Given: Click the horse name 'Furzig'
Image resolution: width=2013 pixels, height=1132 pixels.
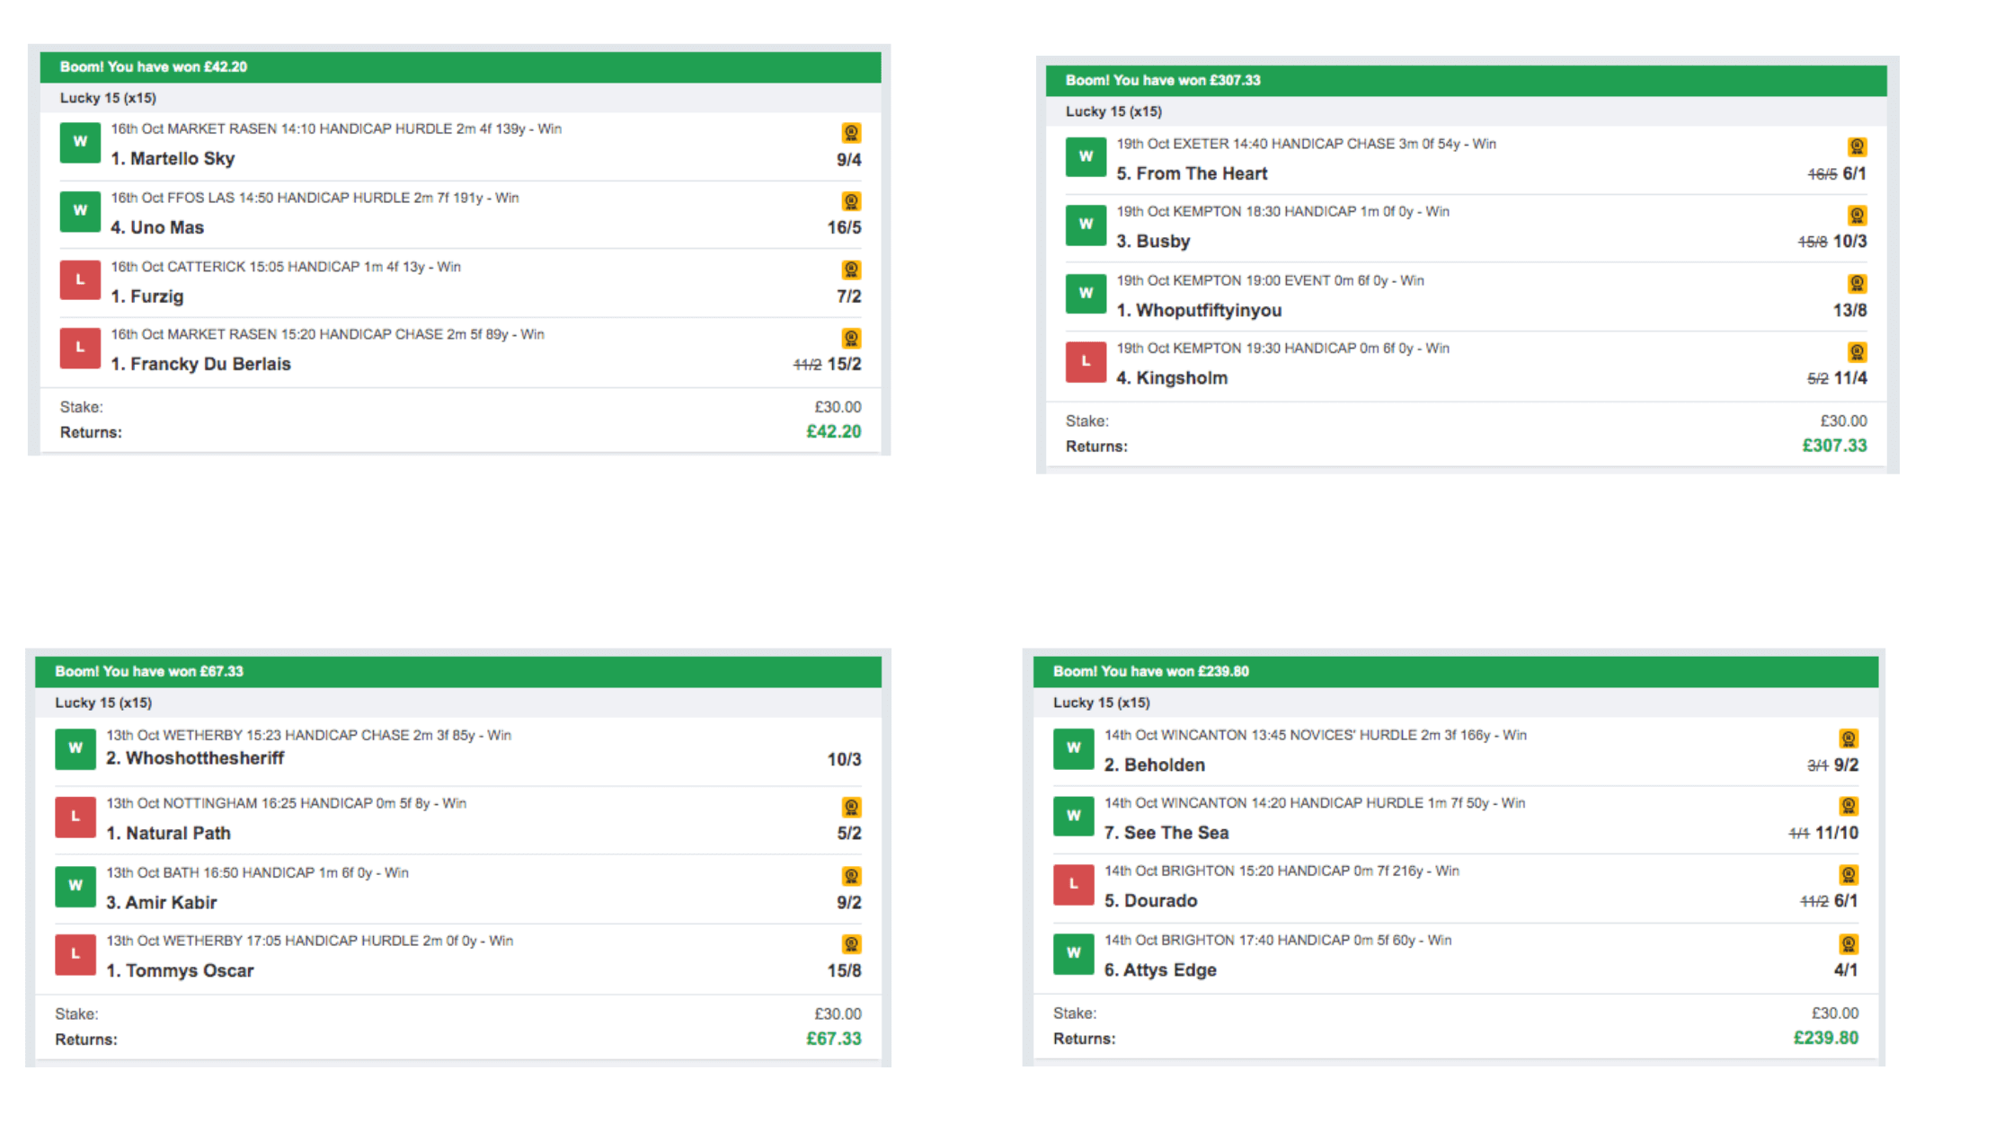Looking at the screenshot, I should pos(156,296).
